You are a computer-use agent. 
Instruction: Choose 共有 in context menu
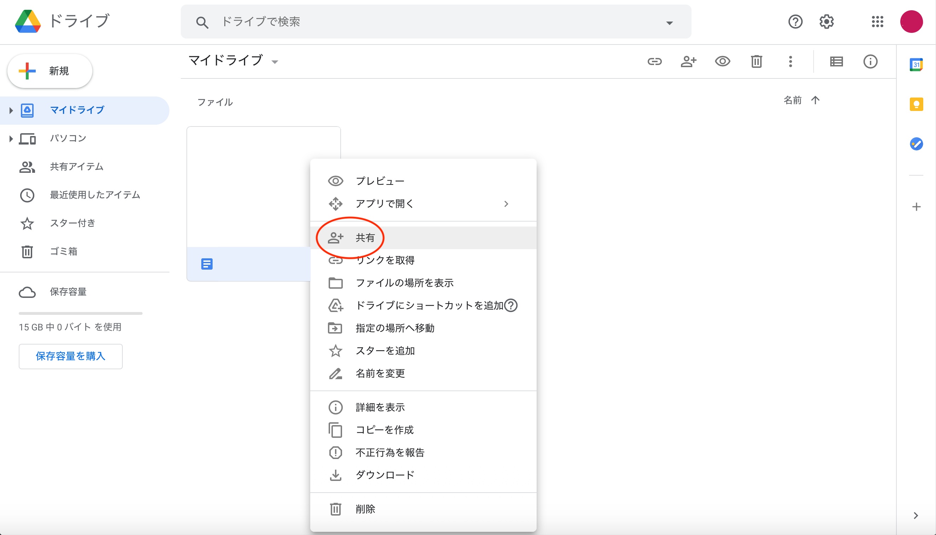(423, 238)
